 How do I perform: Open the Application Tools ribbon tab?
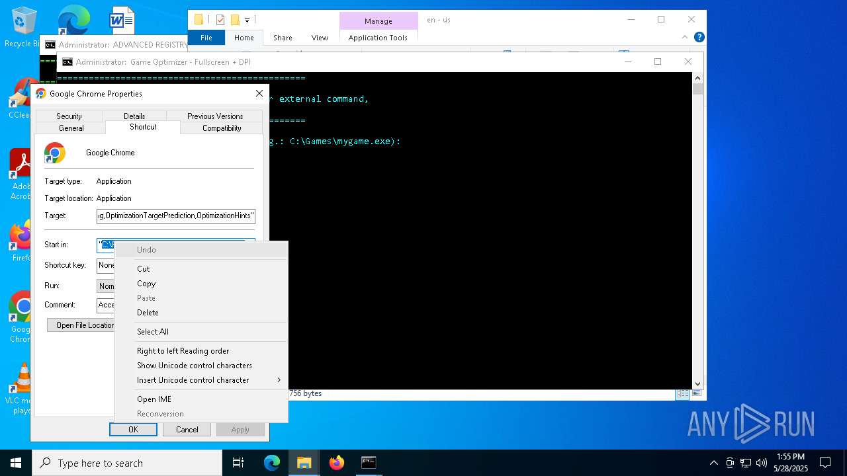tap(378, 38)
